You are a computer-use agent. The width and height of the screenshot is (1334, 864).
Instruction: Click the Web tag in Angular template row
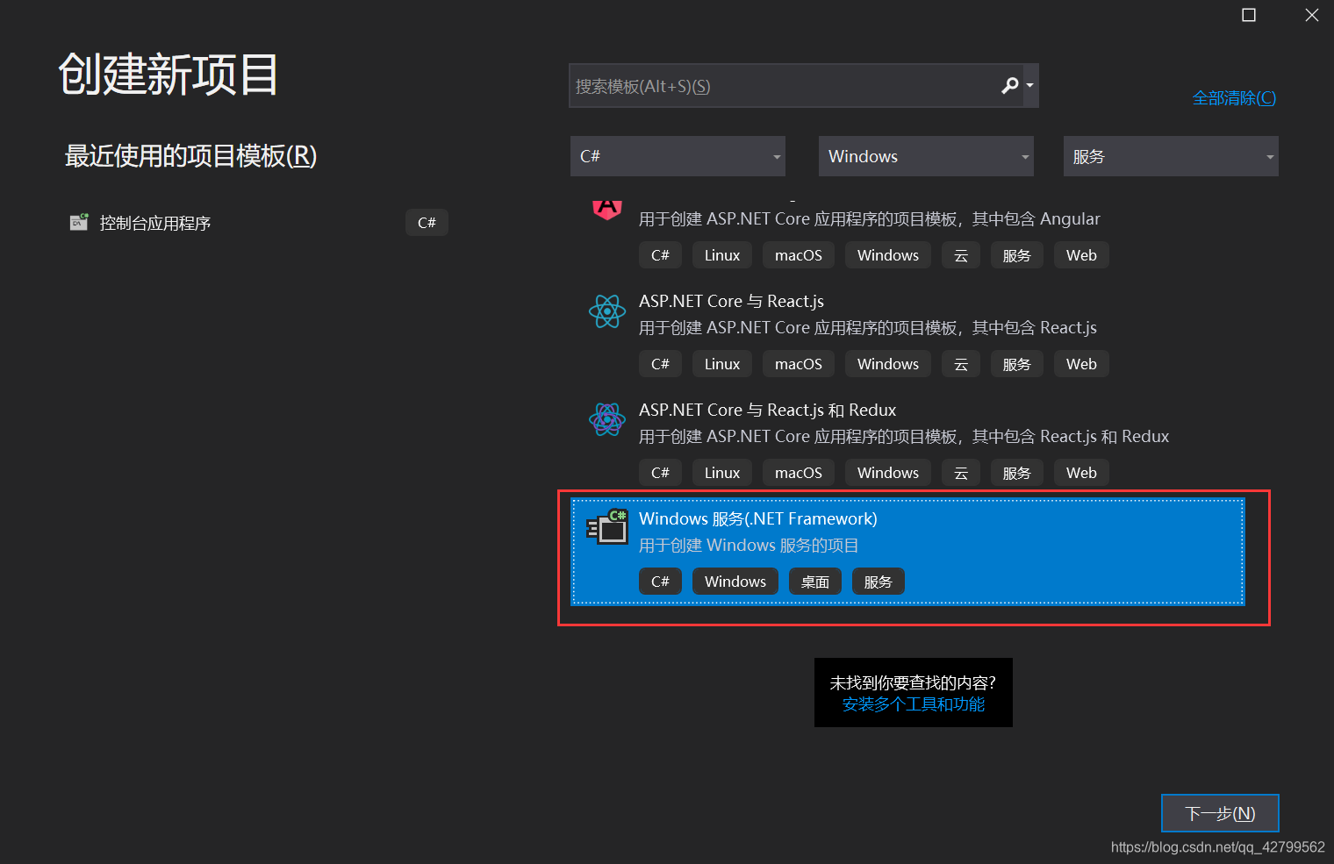point(1081,255)
